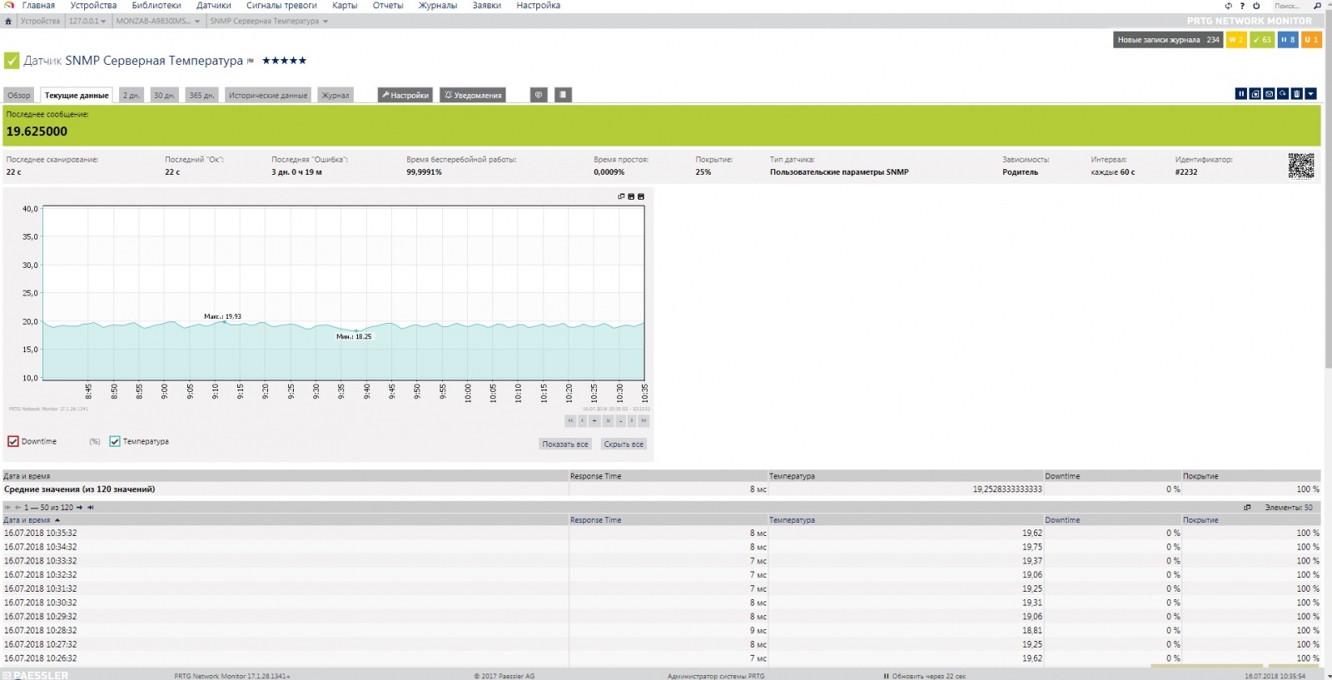The height and width of the screenshot is (680, 1332).
Task: Delete sensor with the trash icon
Action: click(1297, 94)
